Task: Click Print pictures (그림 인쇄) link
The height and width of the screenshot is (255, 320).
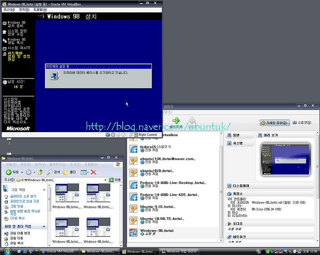Action: tap(17, 206)
